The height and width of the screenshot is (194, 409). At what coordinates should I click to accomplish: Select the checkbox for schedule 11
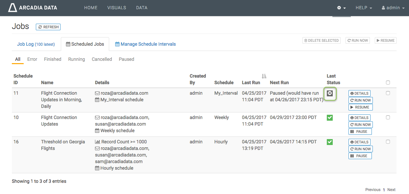[388, 93]
